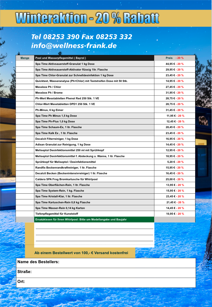212x307 pixels.
Task: Click the Menge cell for Caldera SPA Frog
Action: (25, 179)
